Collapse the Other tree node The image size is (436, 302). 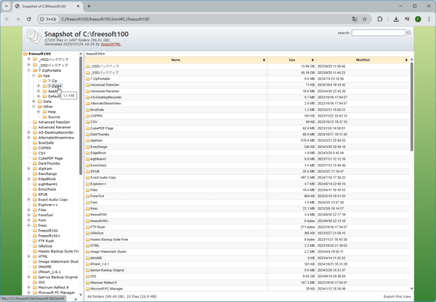click(x=33, y=107)
